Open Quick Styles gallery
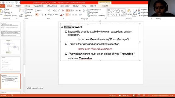 coord(135,13)
